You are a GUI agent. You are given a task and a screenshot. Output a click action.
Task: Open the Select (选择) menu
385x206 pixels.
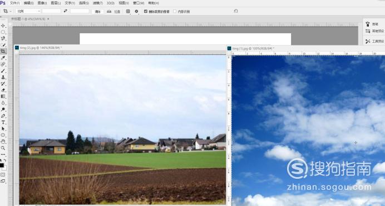tap(83, 3)
